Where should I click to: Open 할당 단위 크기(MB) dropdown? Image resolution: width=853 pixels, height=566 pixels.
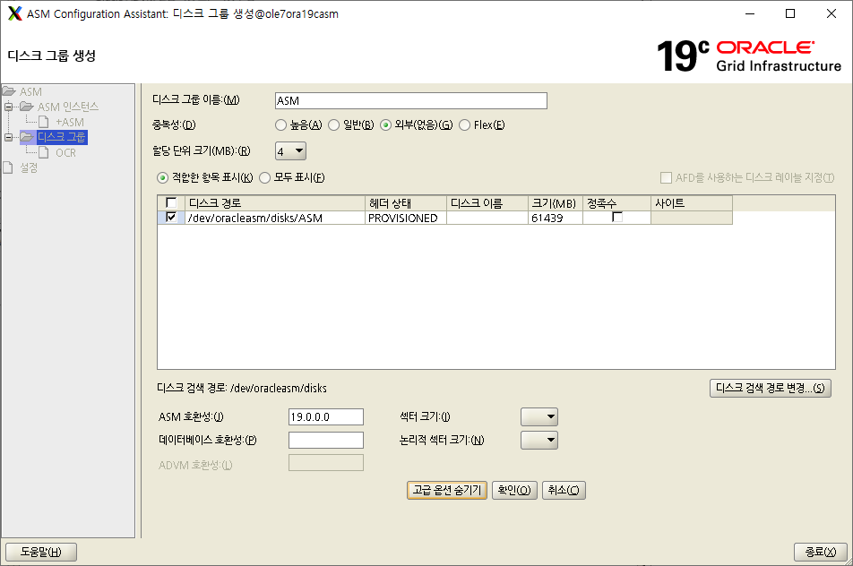click(x=291, y=151)
